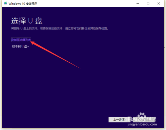Click the 刷新驱动器列表 refresh link
This screenshot has height=130, width=166.
pos(21,40)
